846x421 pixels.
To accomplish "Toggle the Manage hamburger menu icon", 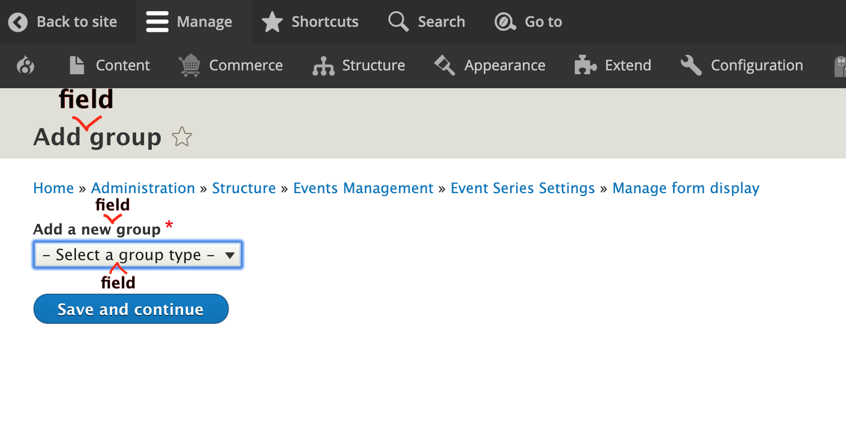I will [x=157, y=22].
